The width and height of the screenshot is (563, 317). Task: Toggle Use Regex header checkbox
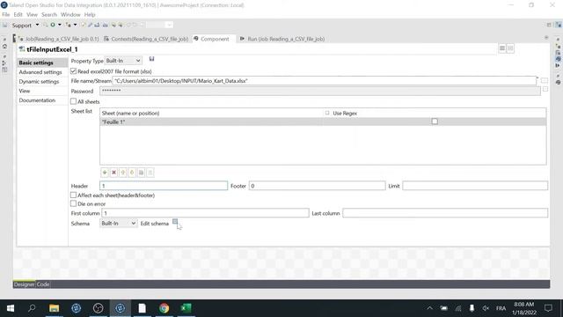point(327,113)
